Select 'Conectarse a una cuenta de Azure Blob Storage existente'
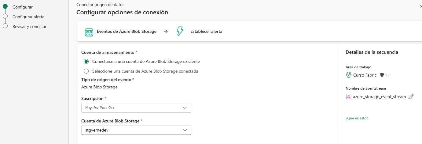 (86, 61)
